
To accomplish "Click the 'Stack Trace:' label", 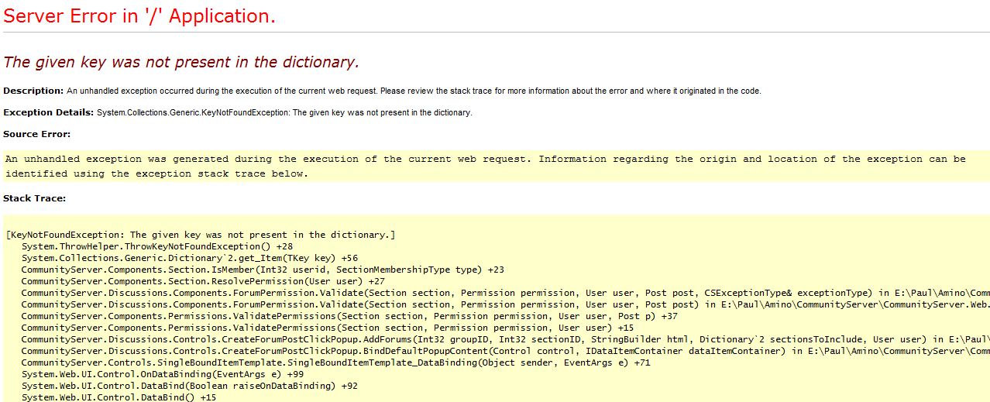I will point(34,198).
